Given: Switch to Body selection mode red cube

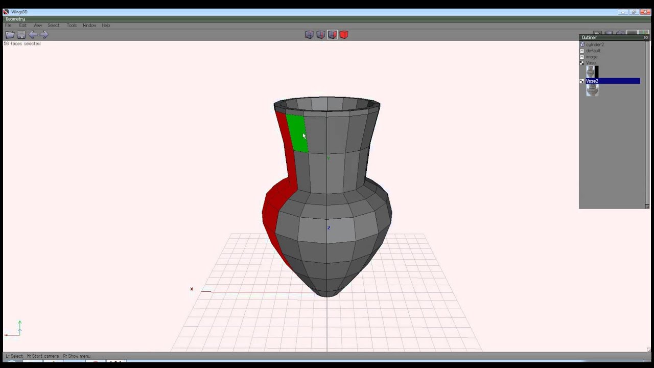Looking at the screenshot, I should point(344,35).
